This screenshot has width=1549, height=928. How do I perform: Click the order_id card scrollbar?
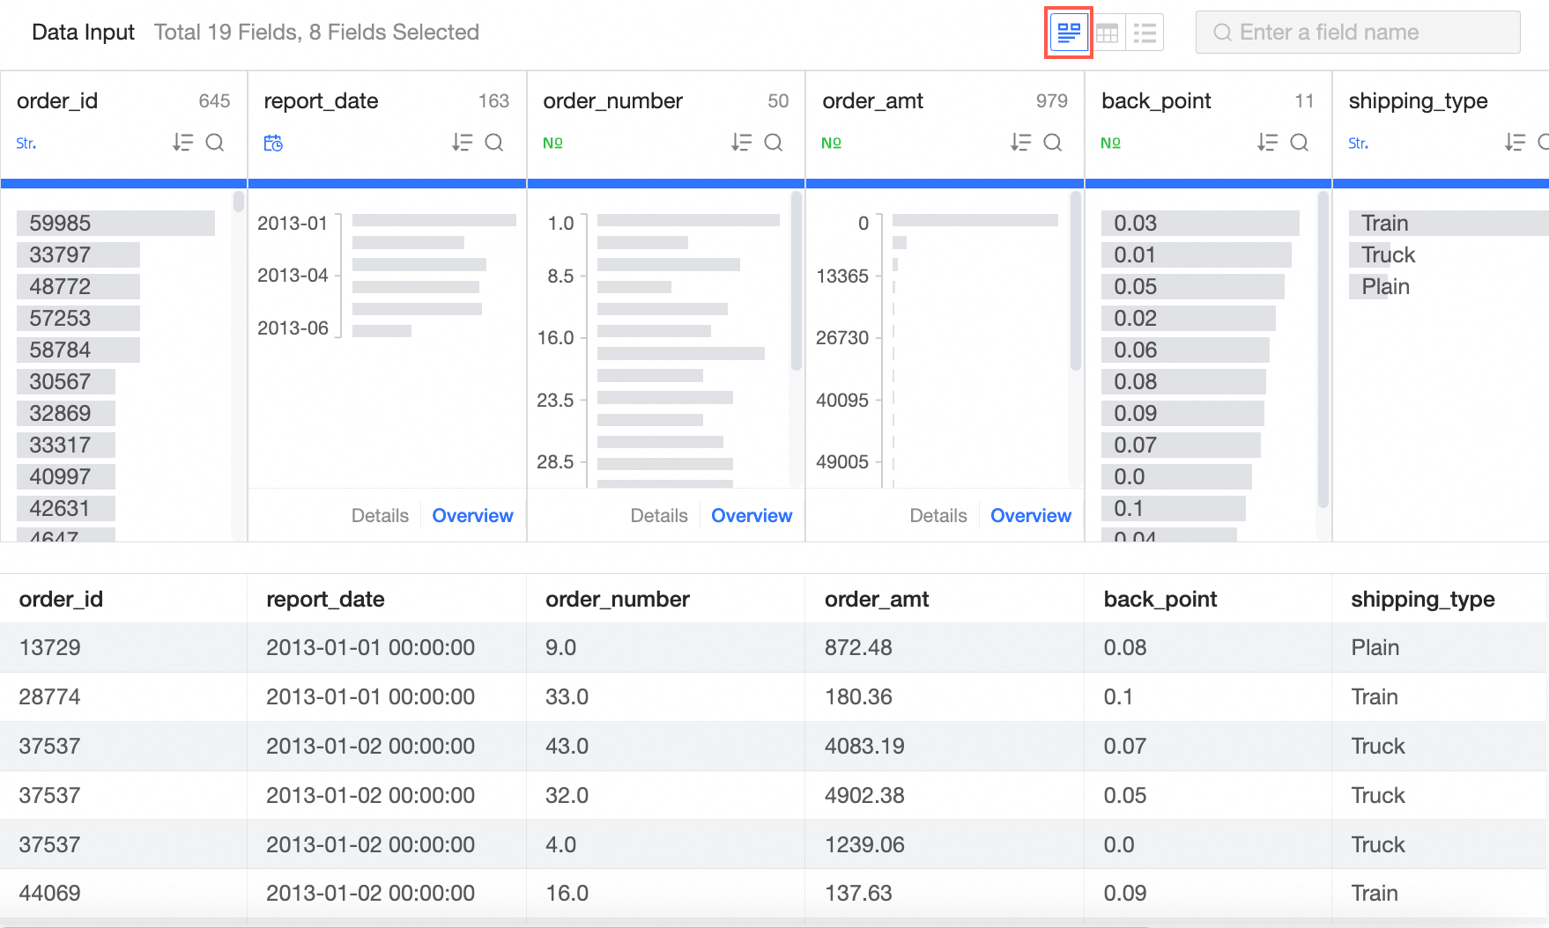pos(238,203)
